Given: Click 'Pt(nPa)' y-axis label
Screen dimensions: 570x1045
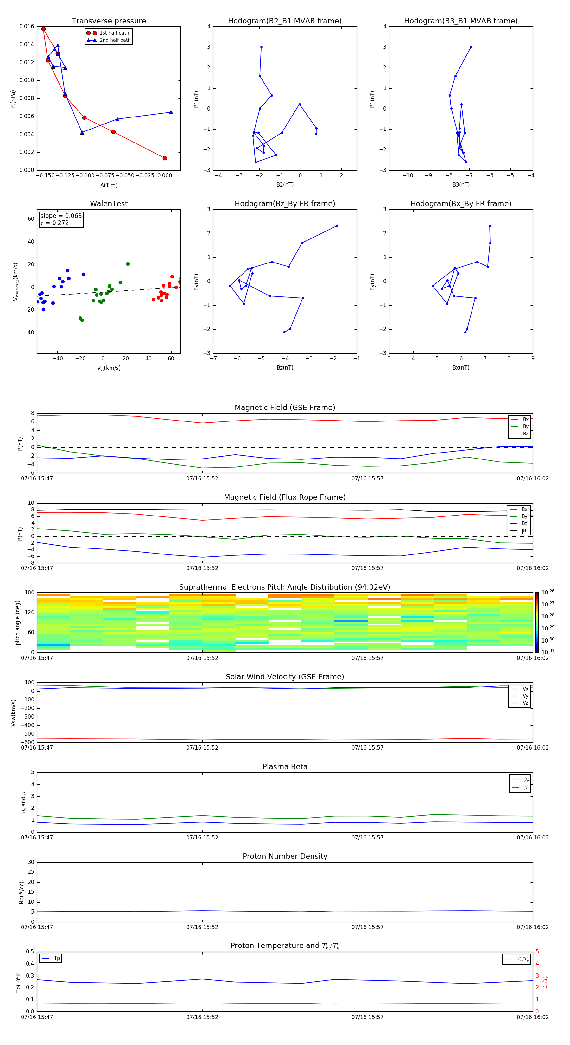Looking at the screenshot, I should pyautogui.click(x=13, y=99).
